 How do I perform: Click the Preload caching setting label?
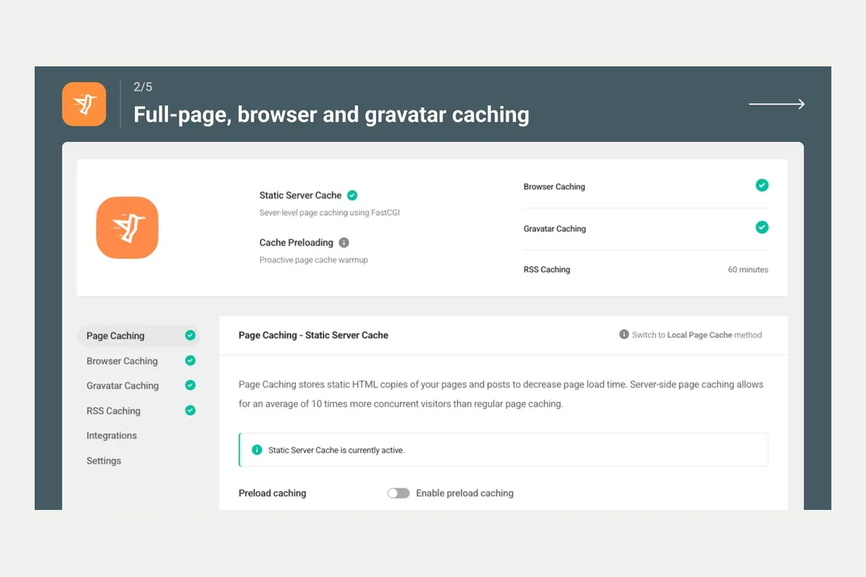273,493
